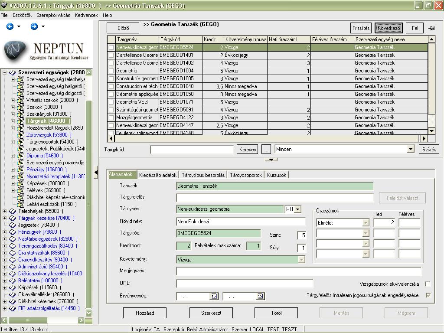Viewport: 444px width, 333px height.
Task: Tick checkbox for BMEGEGO1401 row
Action: pyautogui.click(x=111, y=55)
